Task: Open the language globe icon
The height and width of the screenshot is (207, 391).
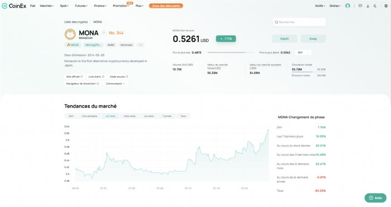Action: 386,6
